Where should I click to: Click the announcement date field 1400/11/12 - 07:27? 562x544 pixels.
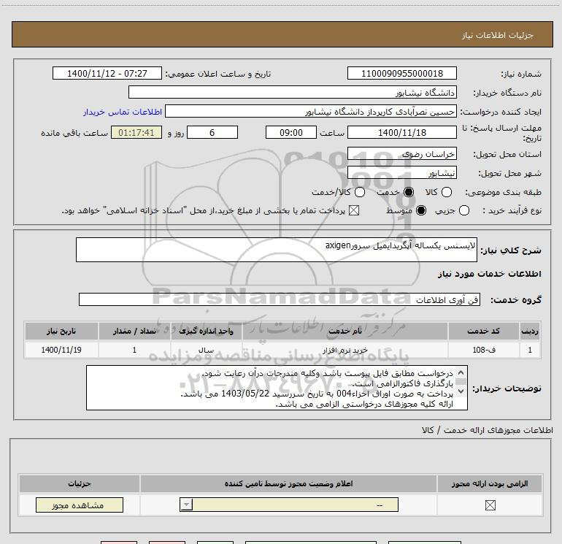point(107,73)
